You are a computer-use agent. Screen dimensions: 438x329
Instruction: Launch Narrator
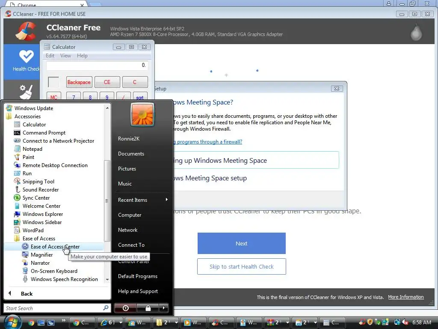pyautogui.click(x=40, y=263)
